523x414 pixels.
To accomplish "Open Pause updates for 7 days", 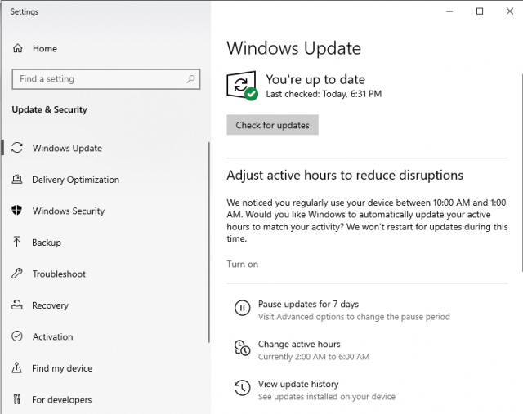I will point(308,305).
